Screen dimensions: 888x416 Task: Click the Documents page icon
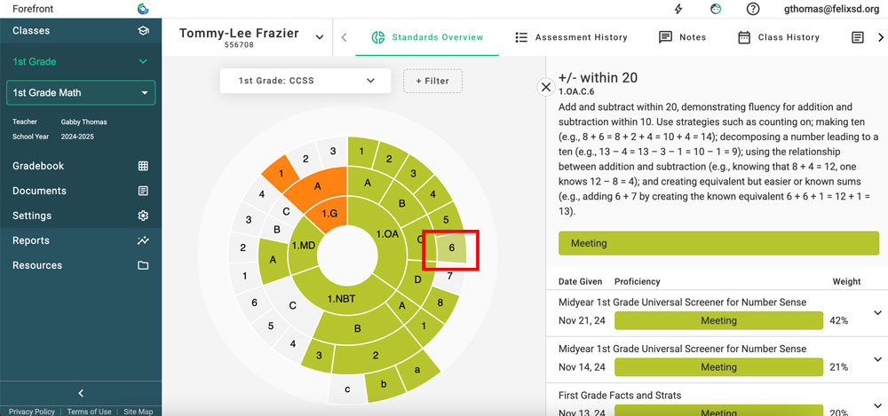[143, 191]
